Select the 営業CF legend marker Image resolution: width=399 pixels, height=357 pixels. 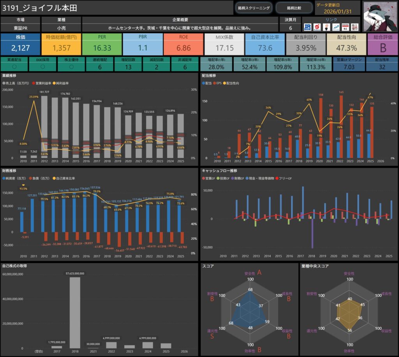[x=203, y=178]
